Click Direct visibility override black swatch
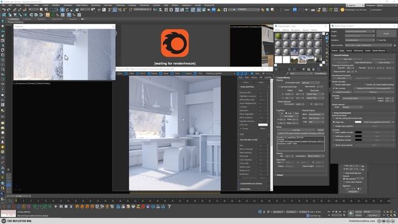Image resolution: width=398 pixels, height=224 pixels. pyautogui.click(x=358, y=133)
